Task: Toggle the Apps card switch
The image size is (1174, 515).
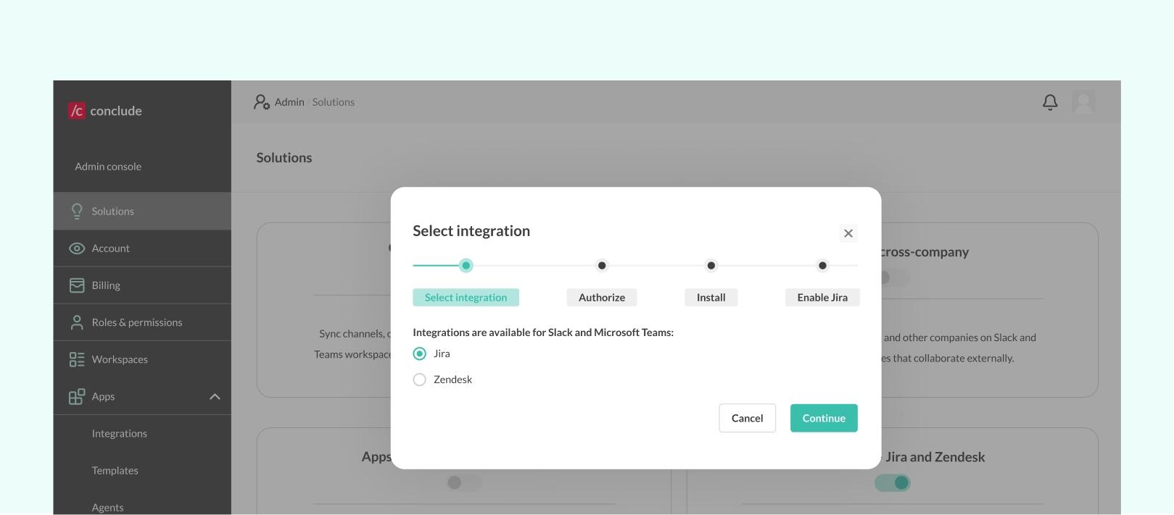Action: click(x=464, y=482)
